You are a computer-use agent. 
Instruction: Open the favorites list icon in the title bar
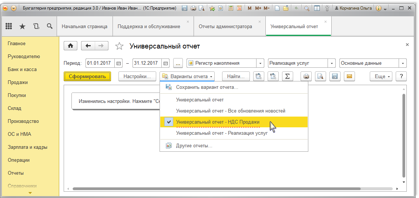(x=221, y=8)
